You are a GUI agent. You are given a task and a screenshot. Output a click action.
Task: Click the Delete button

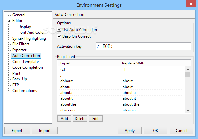click(80, 119)
